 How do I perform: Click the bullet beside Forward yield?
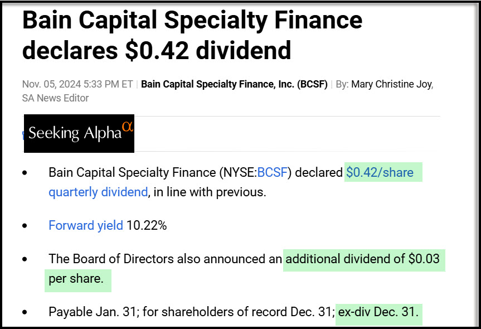click(25, 226)
